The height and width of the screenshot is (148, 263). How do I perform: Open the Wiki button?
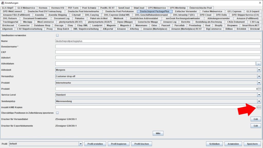pos(158,133)
